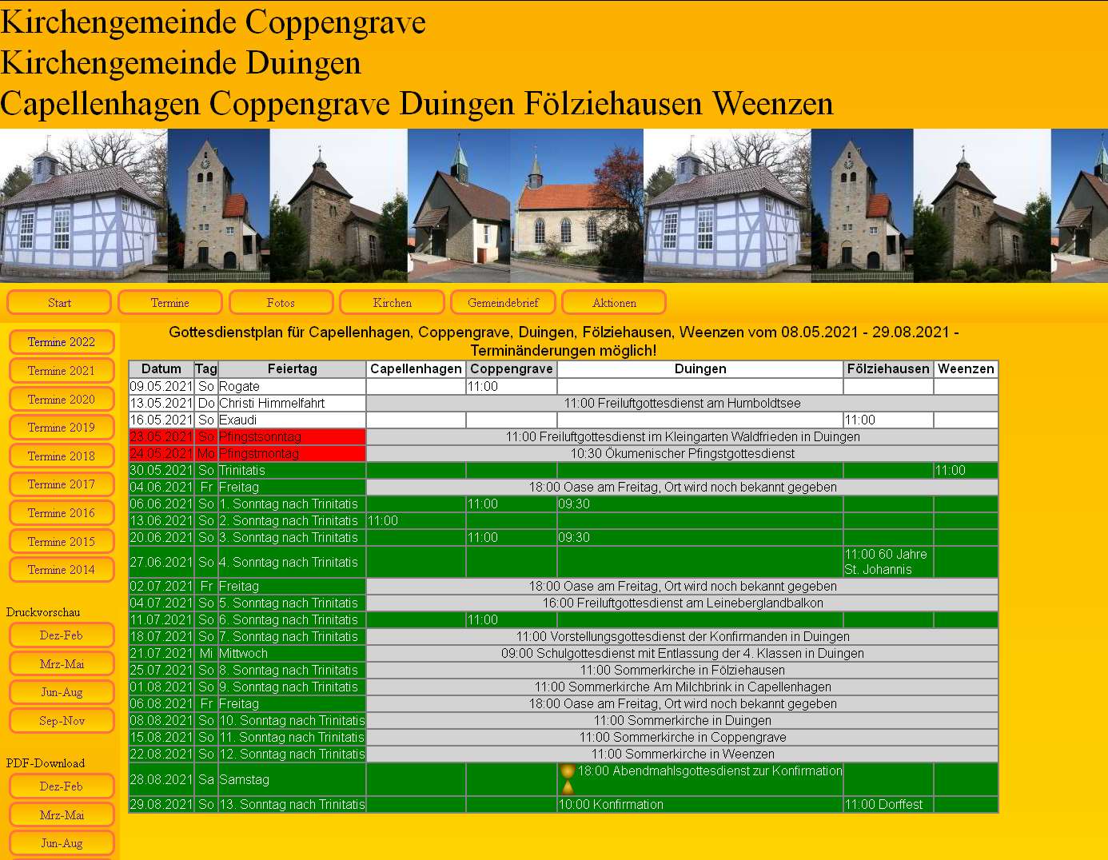Open the Gemeindebrief tab
The image size is (1108, 860).
[x=503, y=302]
